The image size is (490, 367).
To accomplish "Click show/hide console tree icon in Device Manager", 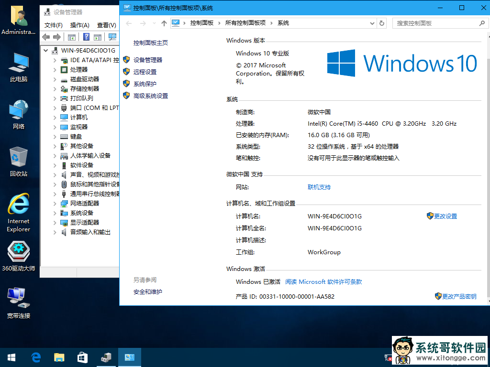I will pos(72,37).
